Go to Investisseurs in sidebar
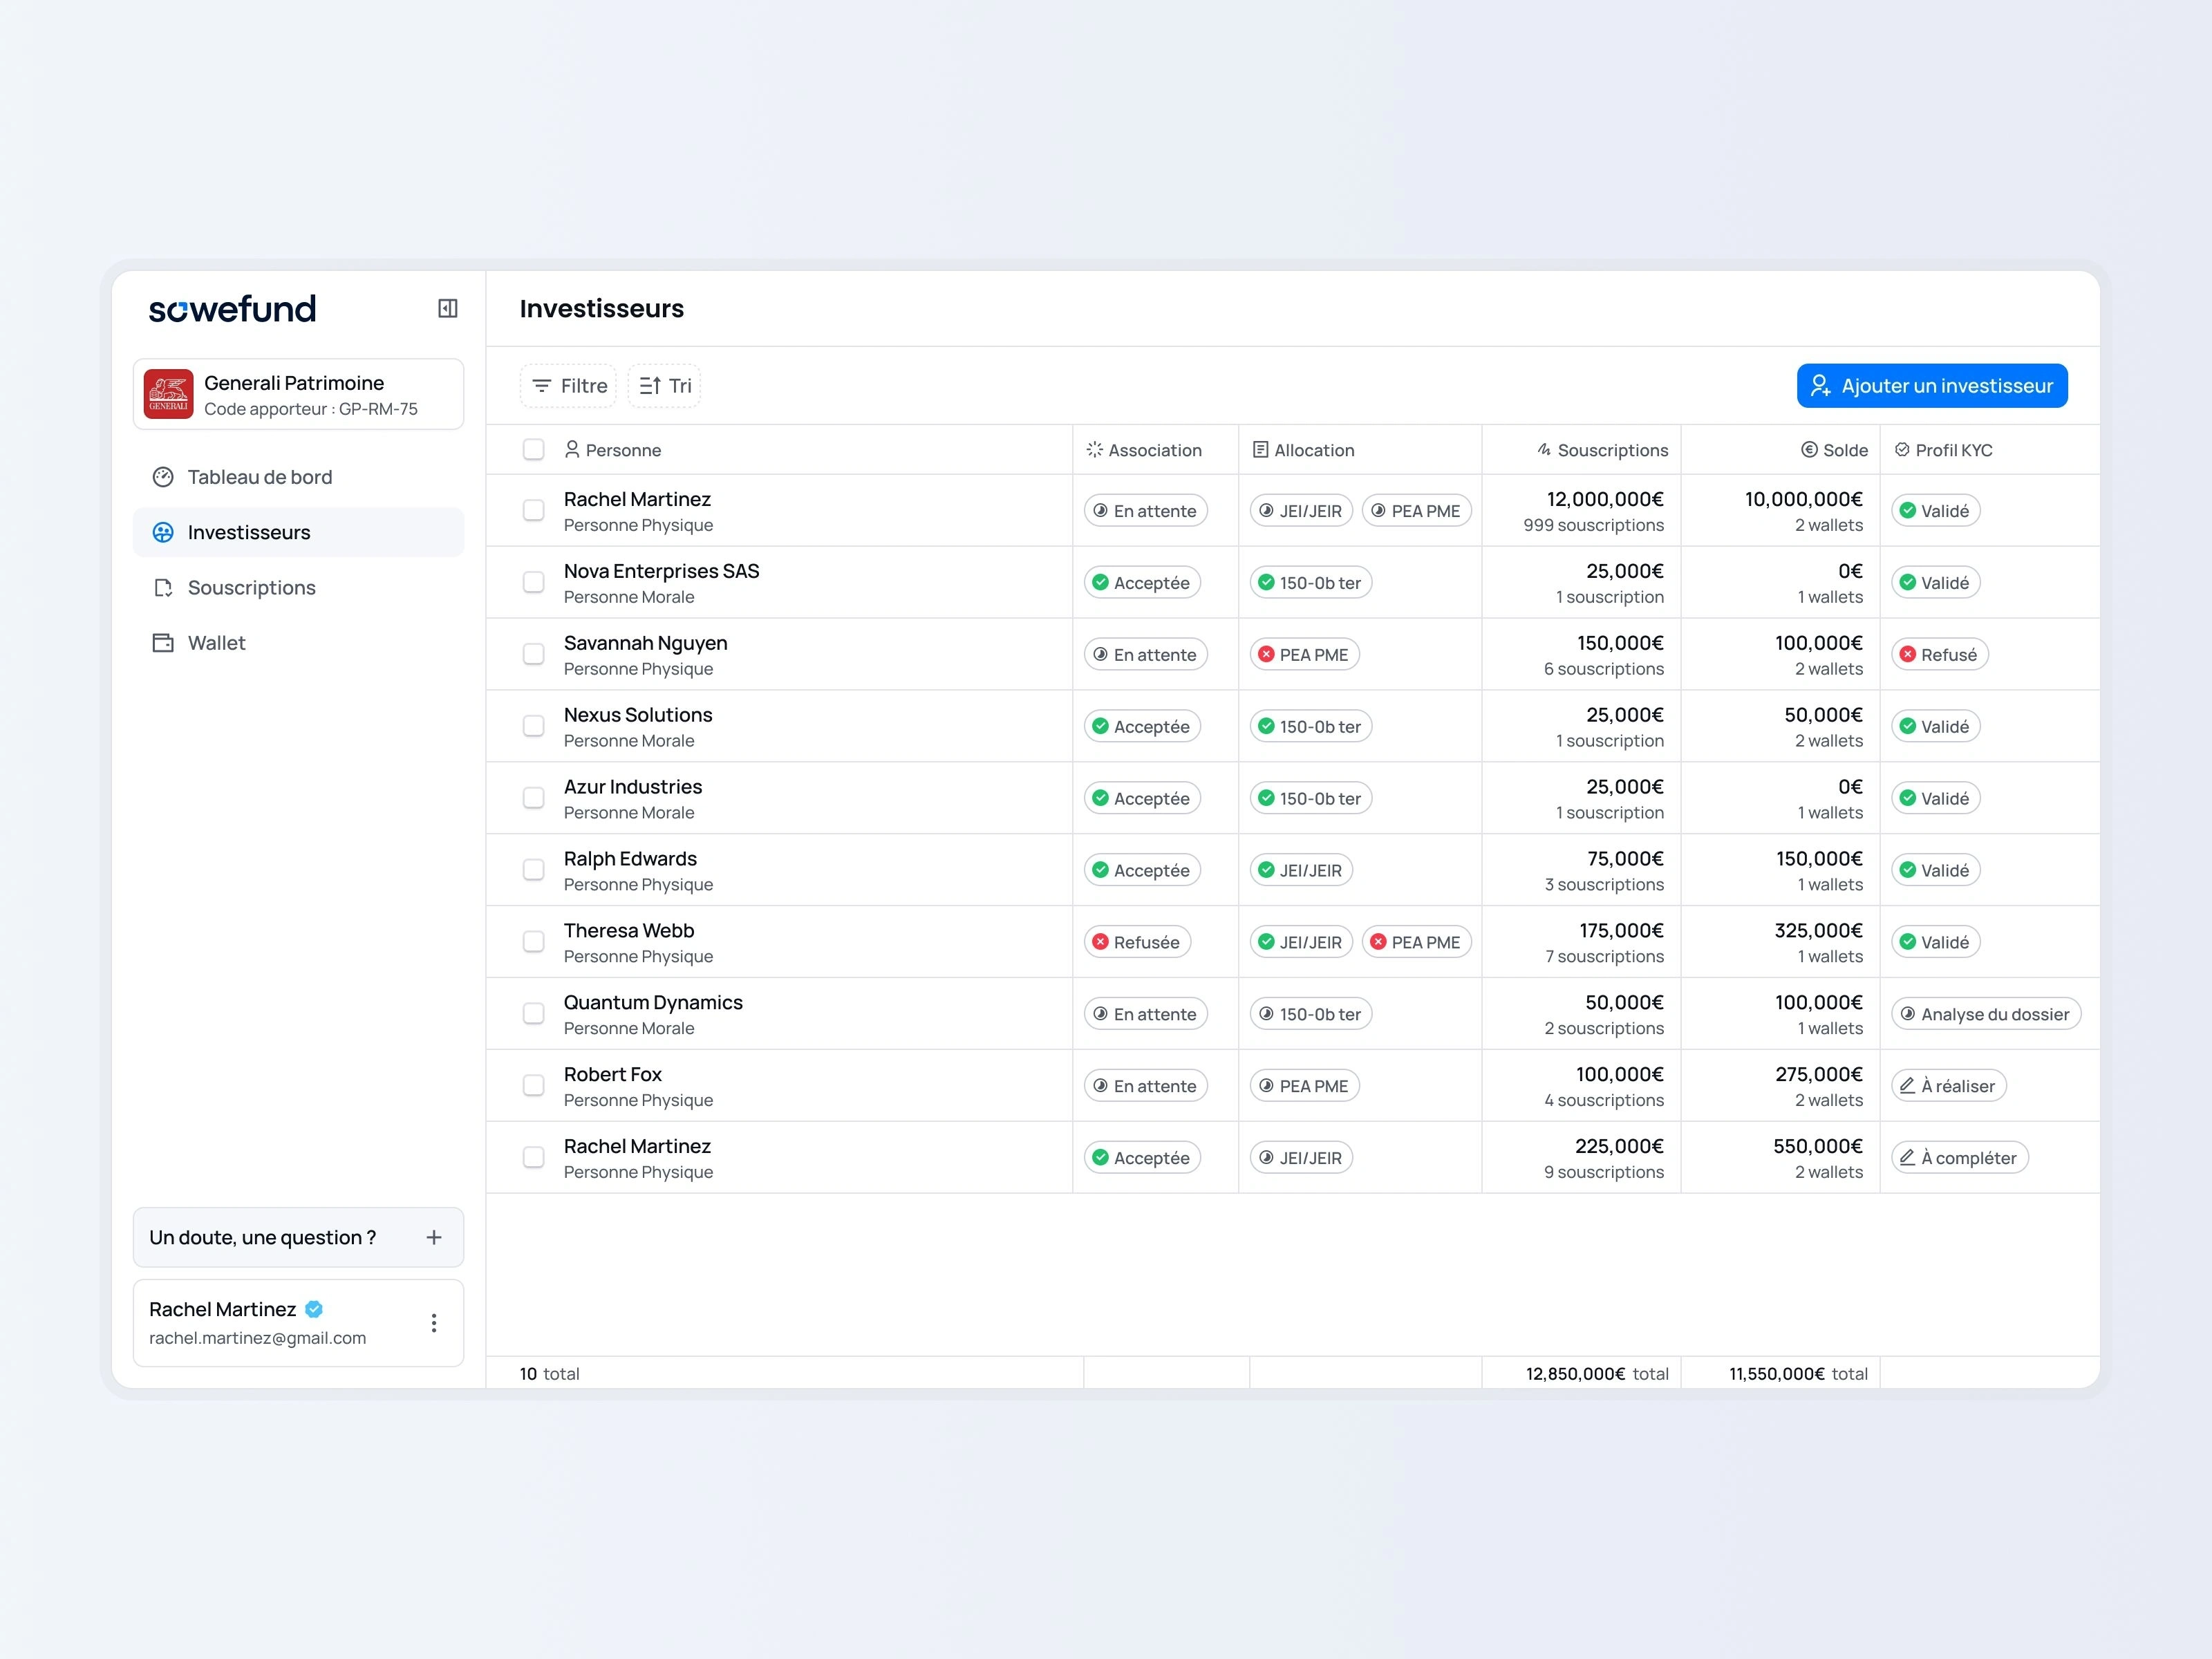 point(249,532)
